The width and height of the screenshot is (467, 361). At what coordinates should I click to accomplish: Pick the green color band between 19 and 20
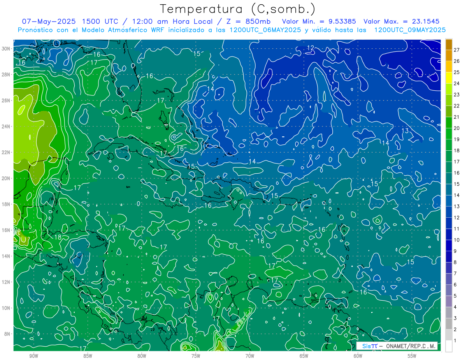tap(449, 134)
